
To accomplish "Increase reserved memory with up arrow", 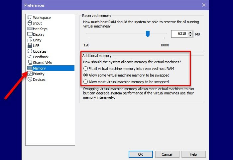I will pos(190,32).
